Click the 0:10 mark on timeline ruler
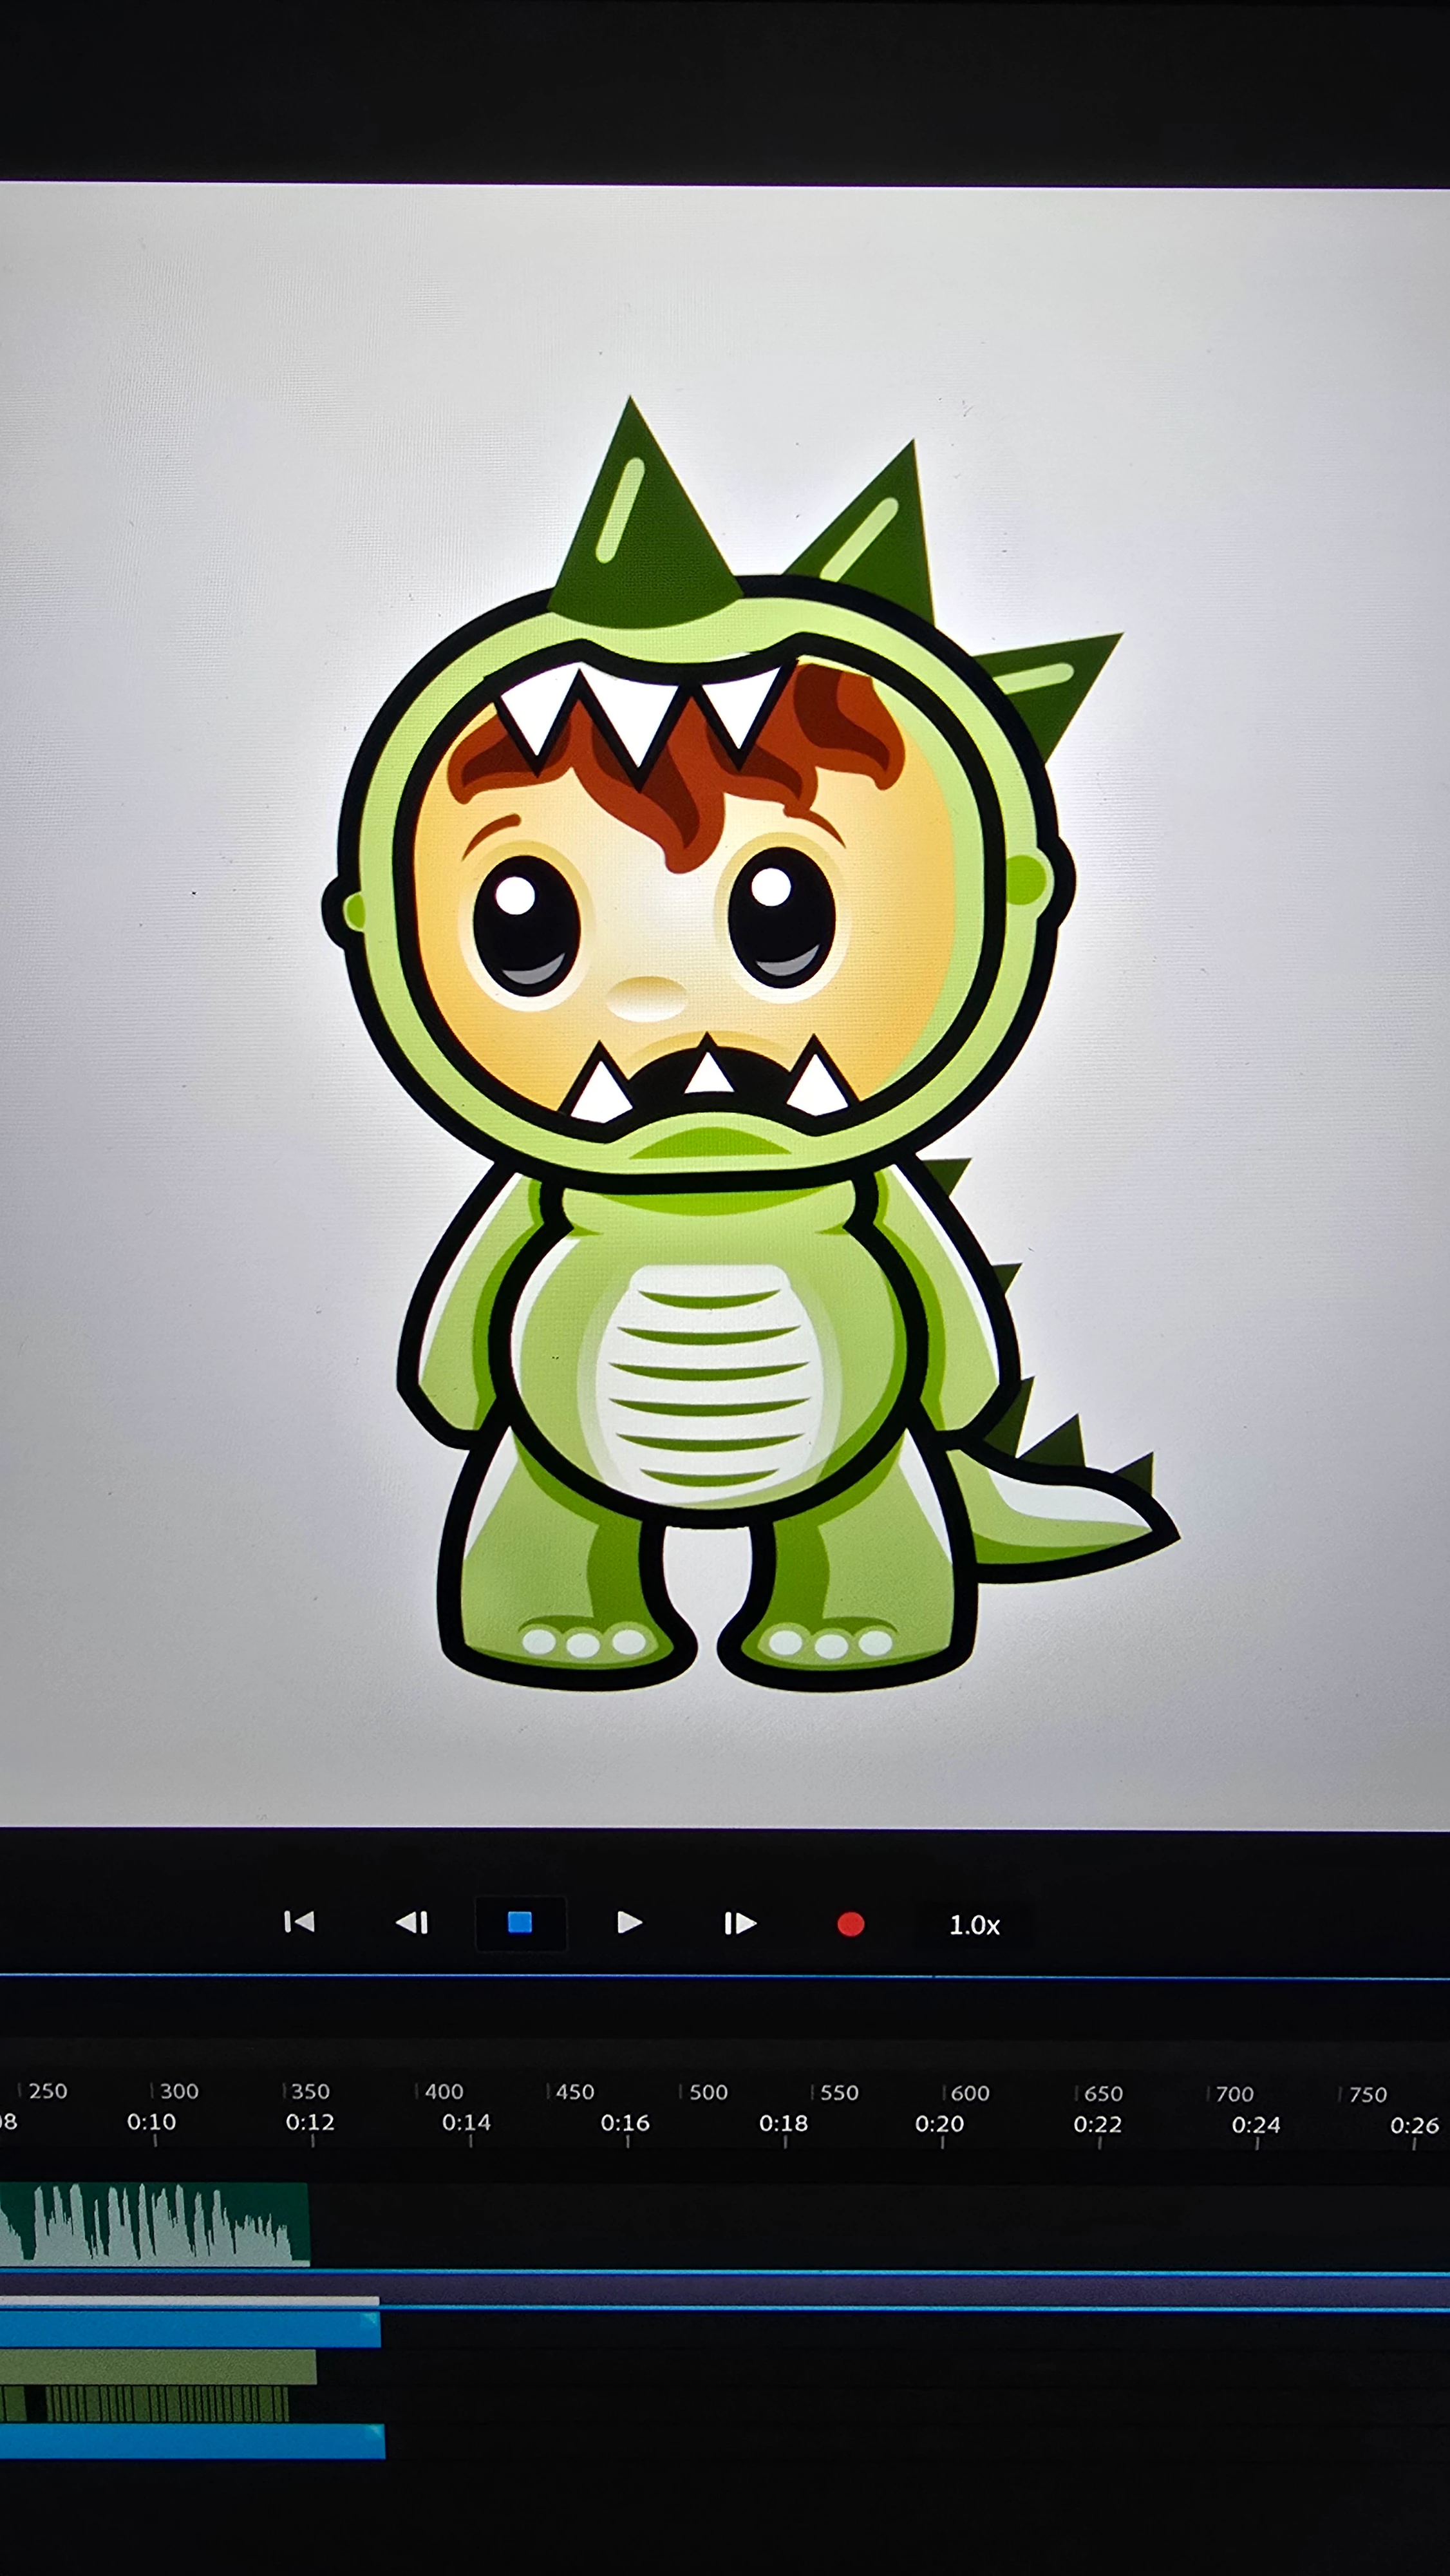 tap(152, 2122)
